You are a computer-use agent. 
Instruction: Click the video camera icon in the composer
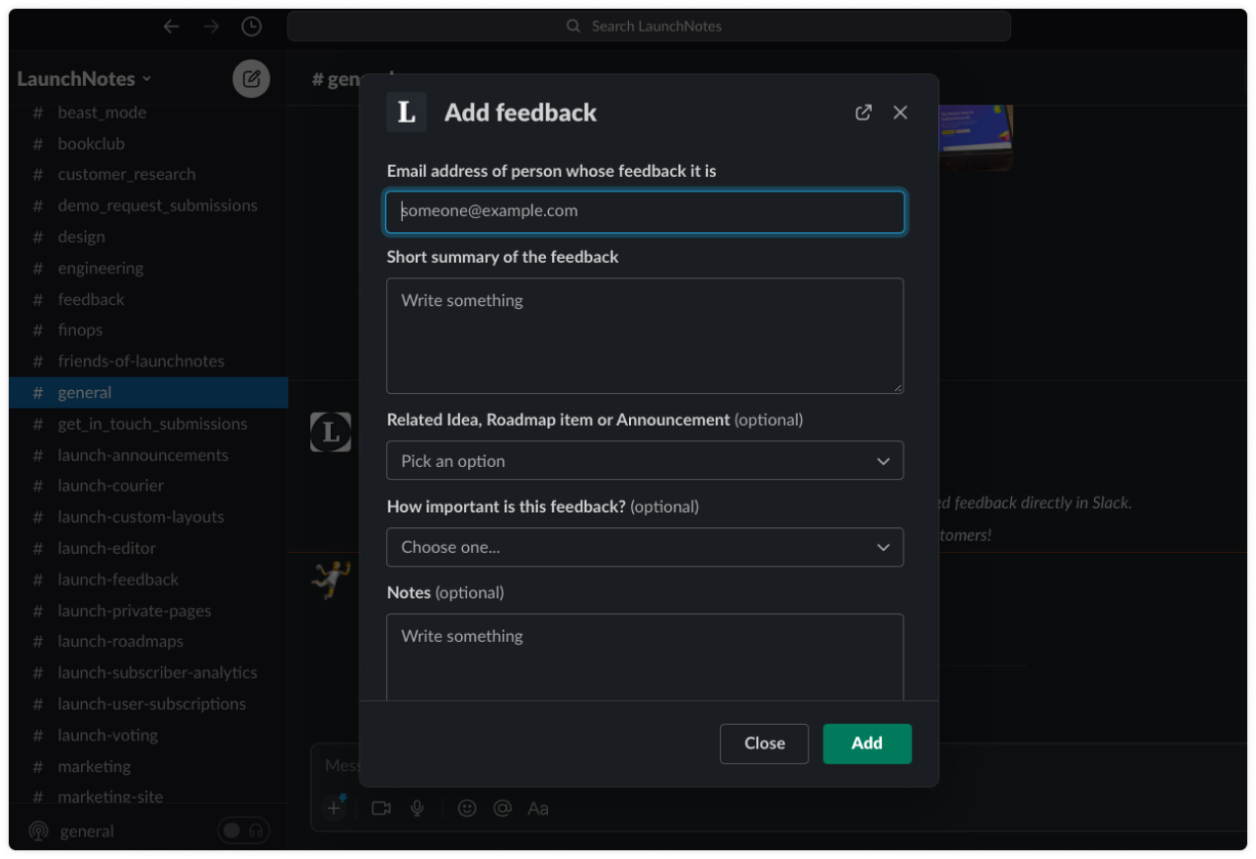[x=381, y=809]
